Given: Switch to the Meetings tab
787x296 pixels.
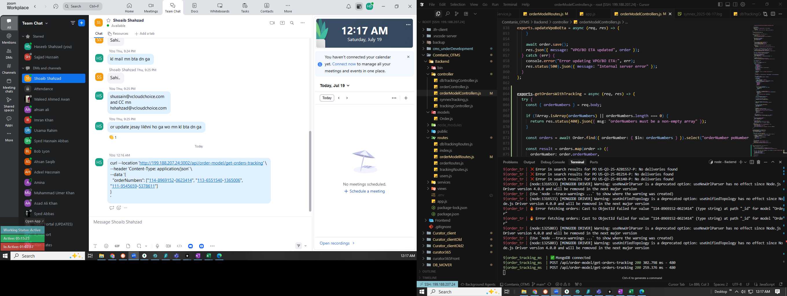Looking at the screenshot, I should [x=151, y=8].
